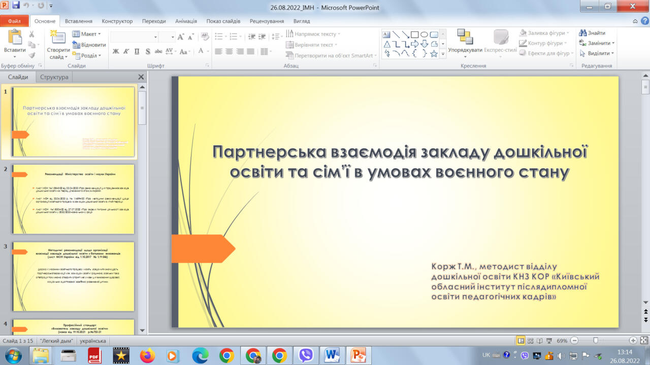Viewport: 650px width, 365px height.
Task: Click the Zoom In plus button
Action: pos(633,341)
